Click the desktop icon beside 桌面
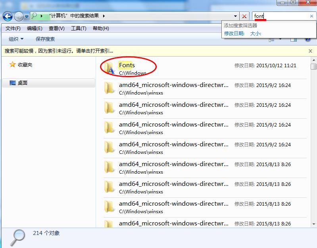Viewport: 317px width, 248px height. (x=13, y=83)
